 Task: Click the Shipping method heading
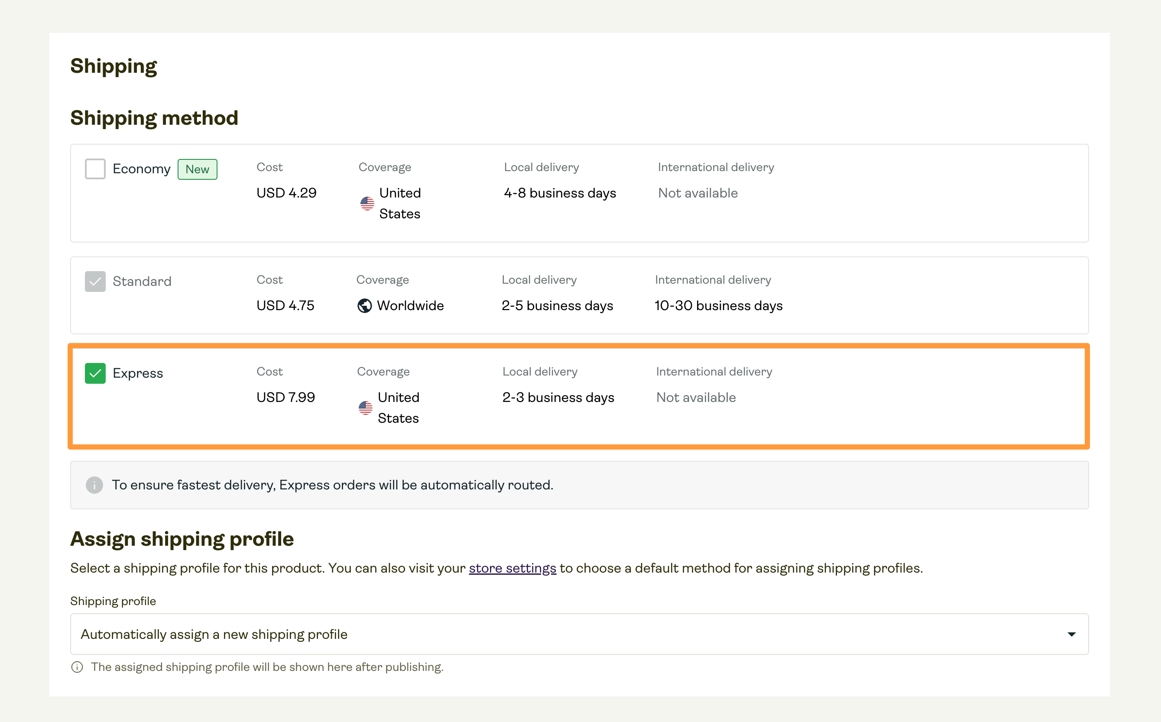pos(154,118)
